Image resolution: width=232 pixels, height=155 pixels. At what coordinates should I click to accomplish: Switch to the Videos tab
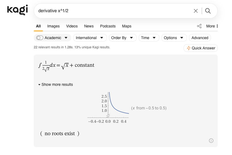point(72,26)
